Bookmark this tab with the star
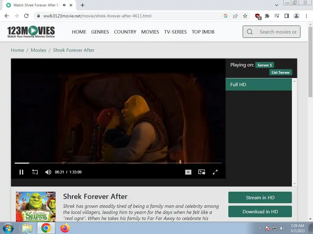Screen dimensions: 313x234 [x=245, y=16]
